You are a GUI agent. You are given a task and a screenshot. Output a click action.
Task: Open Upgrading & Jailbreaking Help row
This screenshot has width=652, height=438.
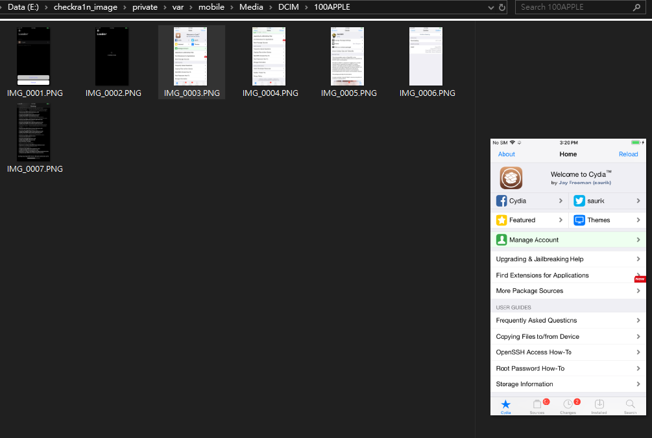coord(568,259)
